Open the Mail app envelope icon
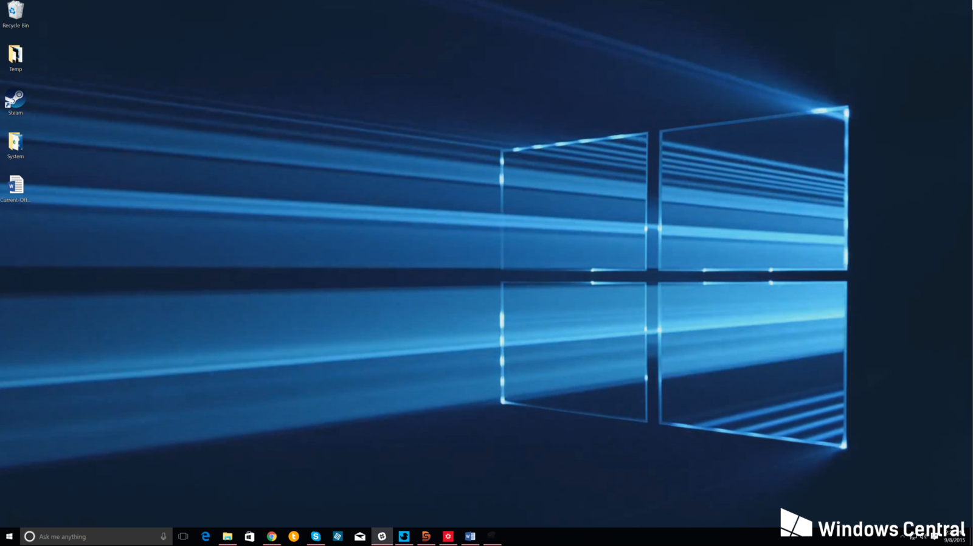The image size is (973, 546). (x=360, y=536)
